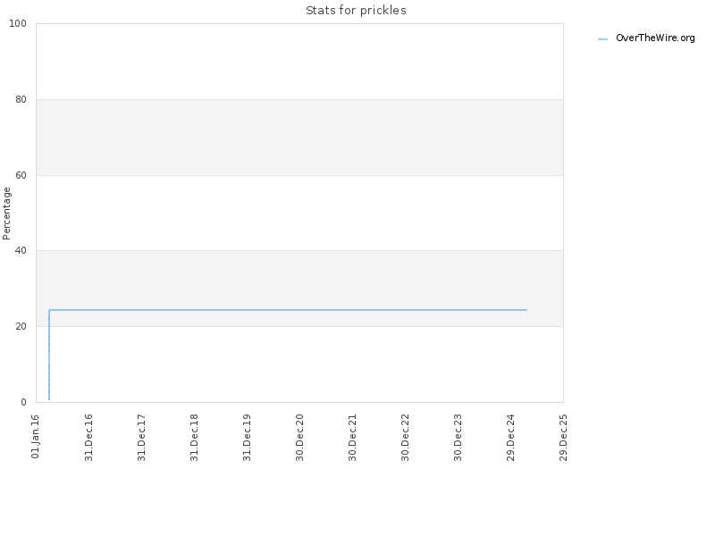
Task: Click the 100 value on y-axis
Action: click(x=18, y=24)
